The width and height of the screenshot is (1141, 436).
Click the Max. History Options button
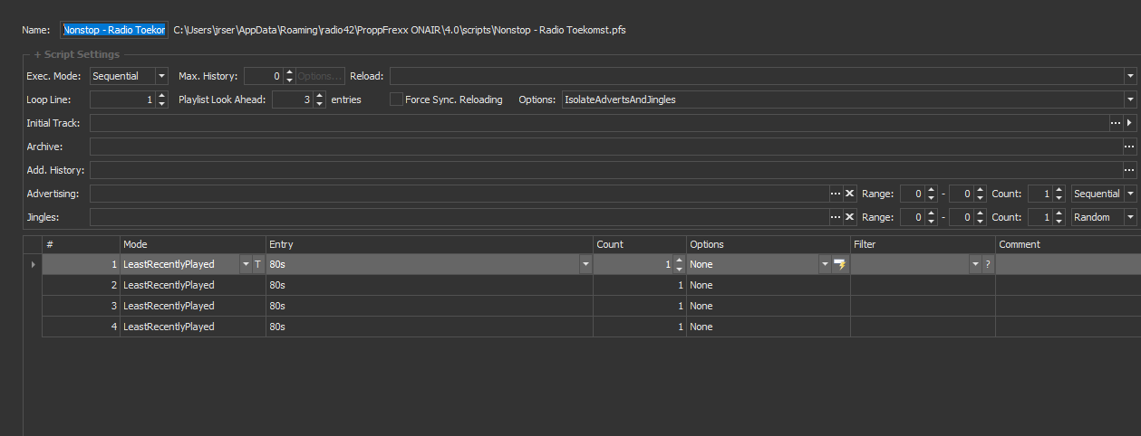coord(320,76)
